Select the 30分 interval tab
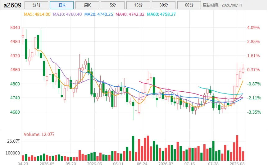This screenshot has width=268, height=165. click(x=164, y=5)
